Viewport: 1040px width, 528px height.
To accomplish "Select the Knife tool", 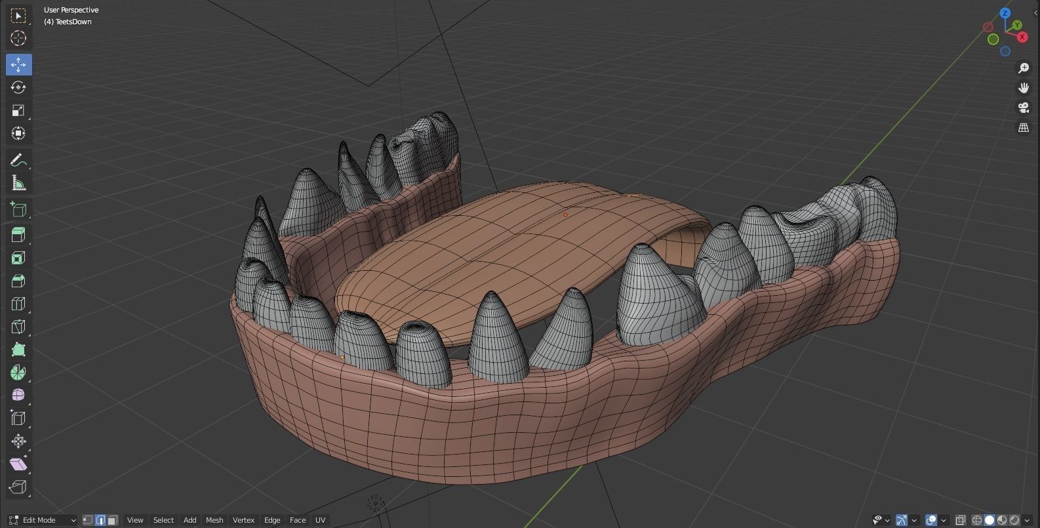I will coord(18,327).
